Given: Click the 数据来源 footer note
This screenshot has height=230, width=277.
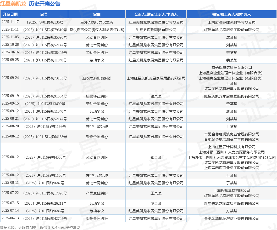Looking at the screenshot, I should (40, 228).
